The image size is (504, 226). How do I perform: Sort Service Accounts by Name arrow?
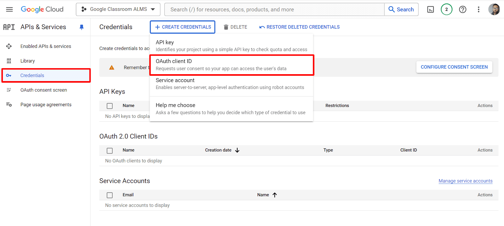click(275, 195)
